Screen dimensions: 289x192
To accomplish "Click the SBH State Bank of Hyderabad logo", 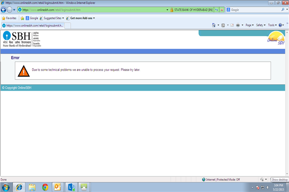I will pos(22,39).
